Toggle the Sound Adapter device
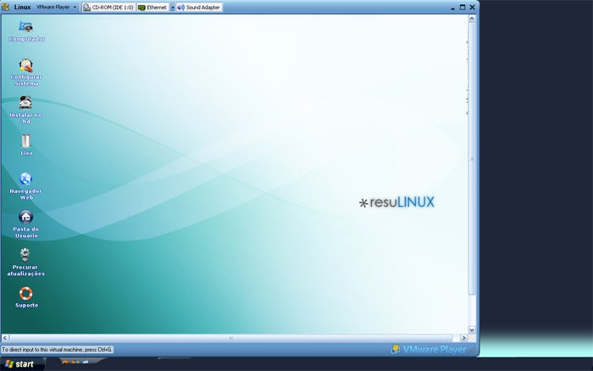593x371 pixels. point(199,7)
